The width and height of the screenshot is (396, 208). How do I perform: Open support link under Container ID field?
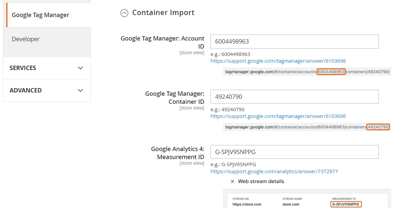click(278, 116)
